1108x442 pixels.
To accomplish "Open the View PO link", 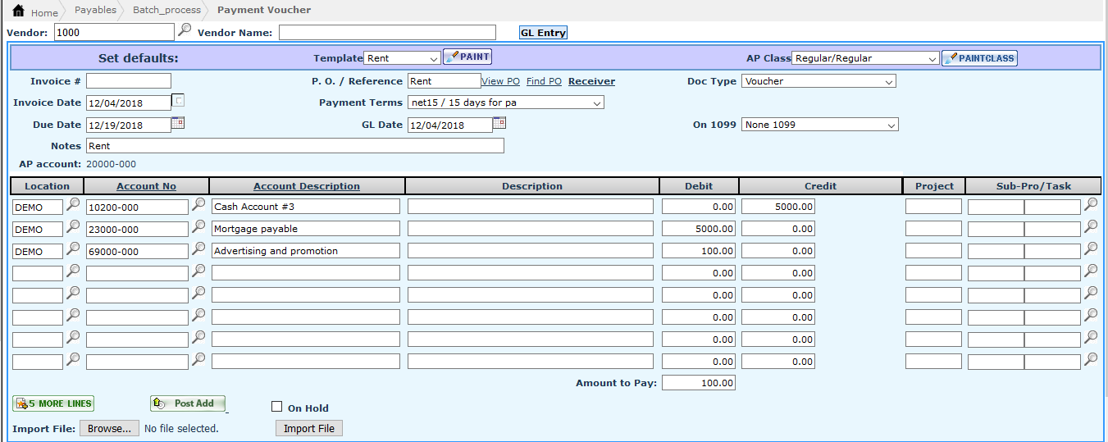I will pos(500,81).
